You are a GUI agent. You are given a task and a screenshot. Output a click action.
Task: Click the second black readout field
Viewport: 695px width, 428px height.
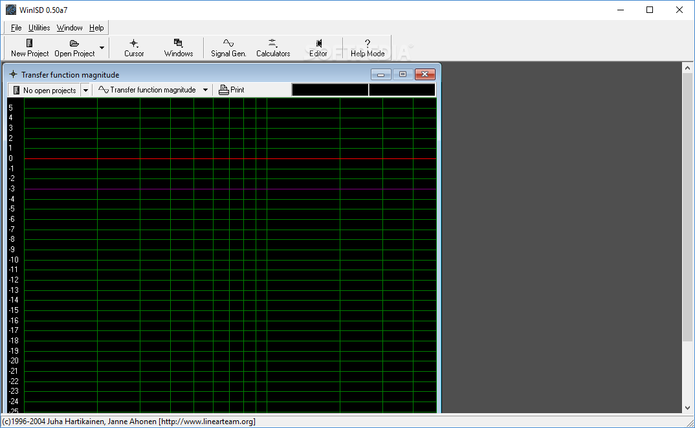(402, 90)
